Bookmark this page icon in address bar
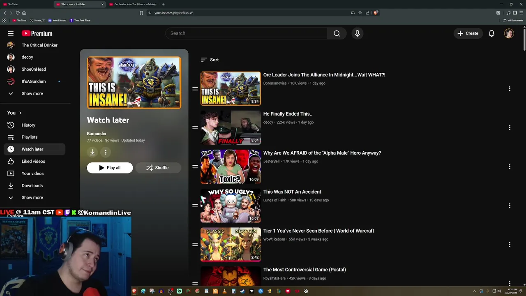526x296 pixels. 141,13
